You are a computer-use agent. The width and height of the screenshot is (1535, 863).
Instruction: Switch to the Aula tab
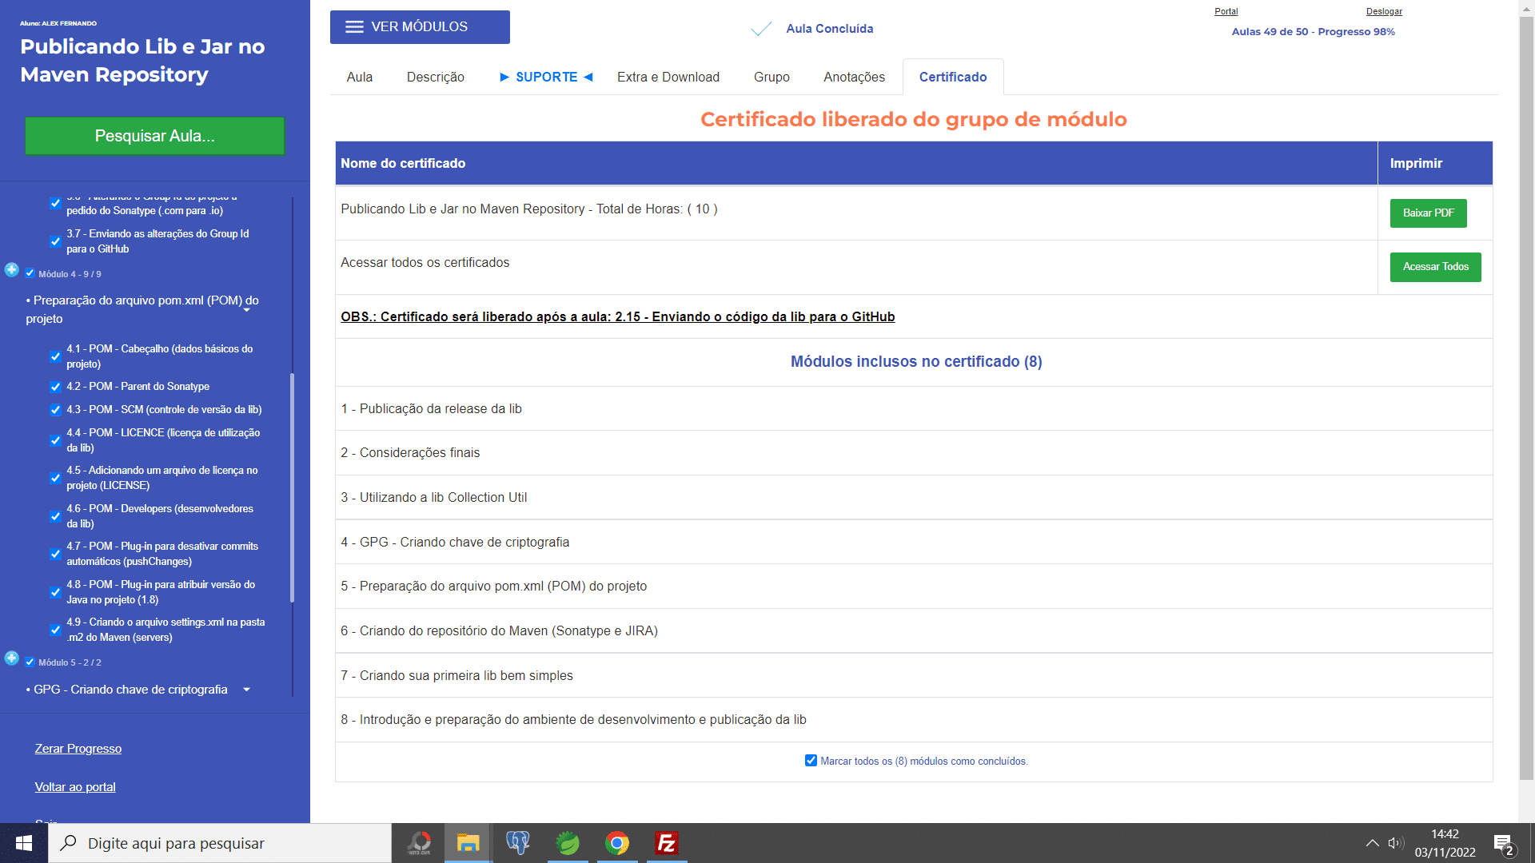[360, 77]
